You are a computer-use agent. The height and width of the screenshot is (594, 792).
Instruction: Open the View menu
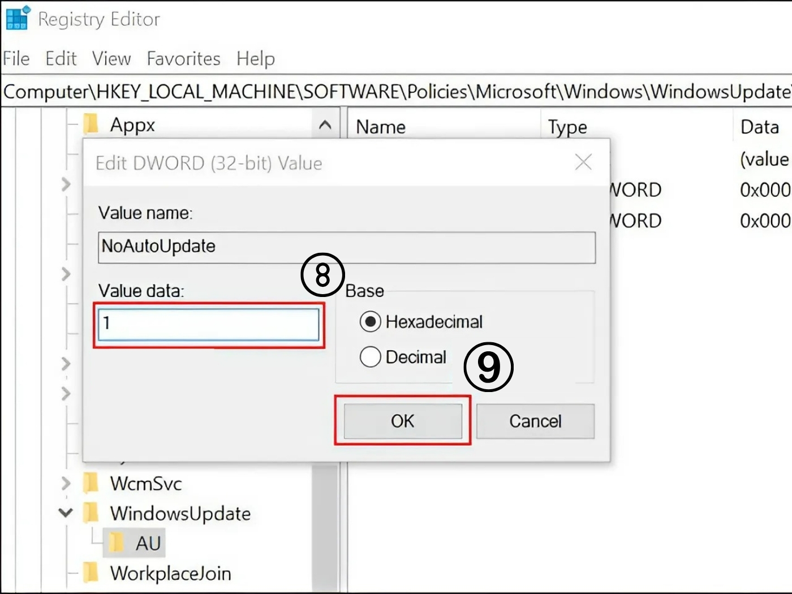pos(111,58)
